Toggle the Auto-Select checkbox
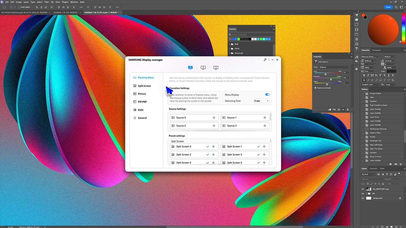This screenshot has width=406, height=228. (19, 7)
